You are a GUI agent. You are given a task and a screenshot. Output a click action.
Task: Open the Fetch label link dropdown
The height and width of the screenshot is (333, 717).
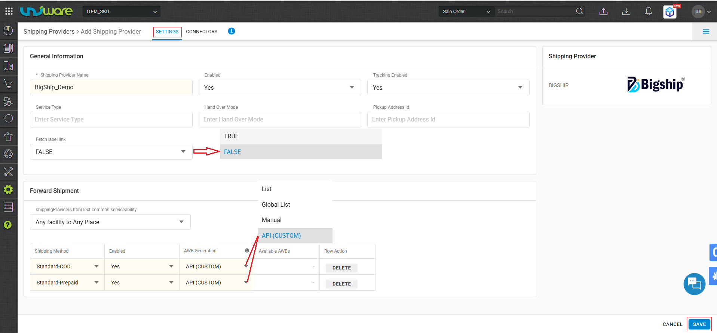click(111, 152)
